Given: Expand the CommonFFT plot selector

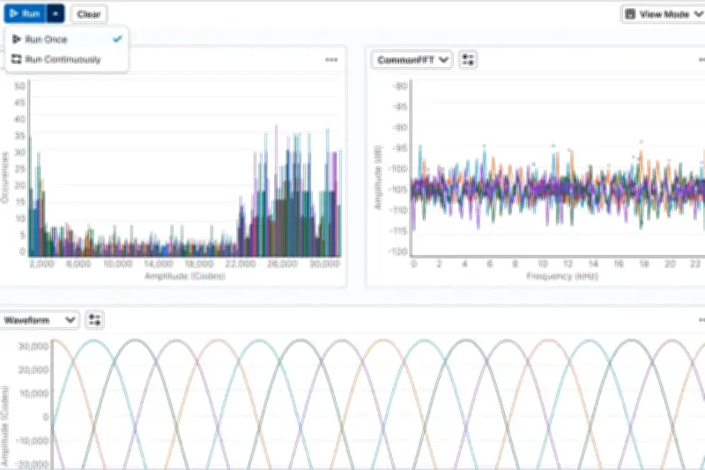Looking at the screenshot, I should point(412,60).
